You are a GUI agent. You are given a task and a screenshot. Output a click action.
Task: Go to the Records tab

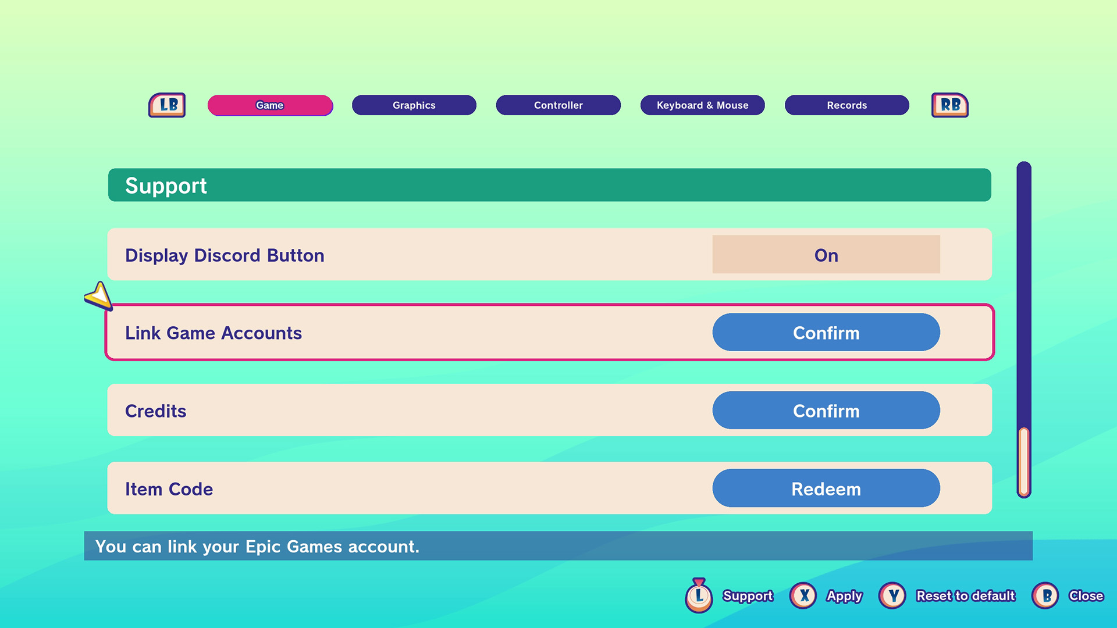tap(846, 105)
